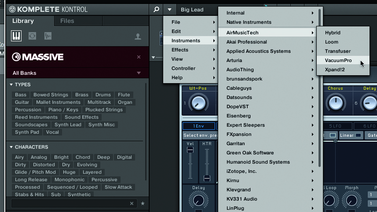Toggle the Linear checkbox
This screenshot has width=377, height=212.
pos(358,135)
